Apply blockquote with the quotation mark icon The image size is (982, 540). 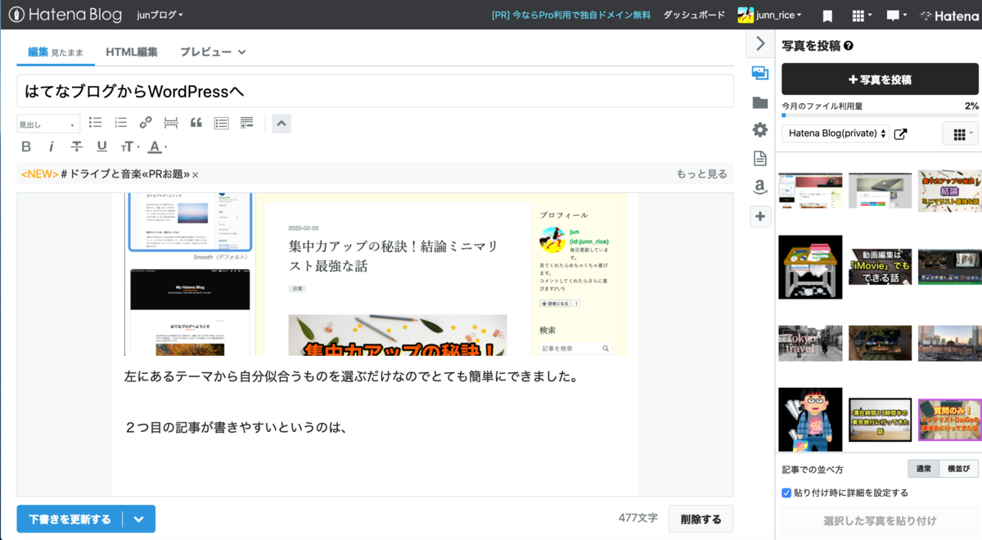click(x=196, y=123)
